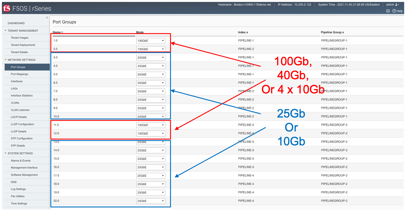Navigate to Management Interface
407x213 pixels.
coord(24,168)
